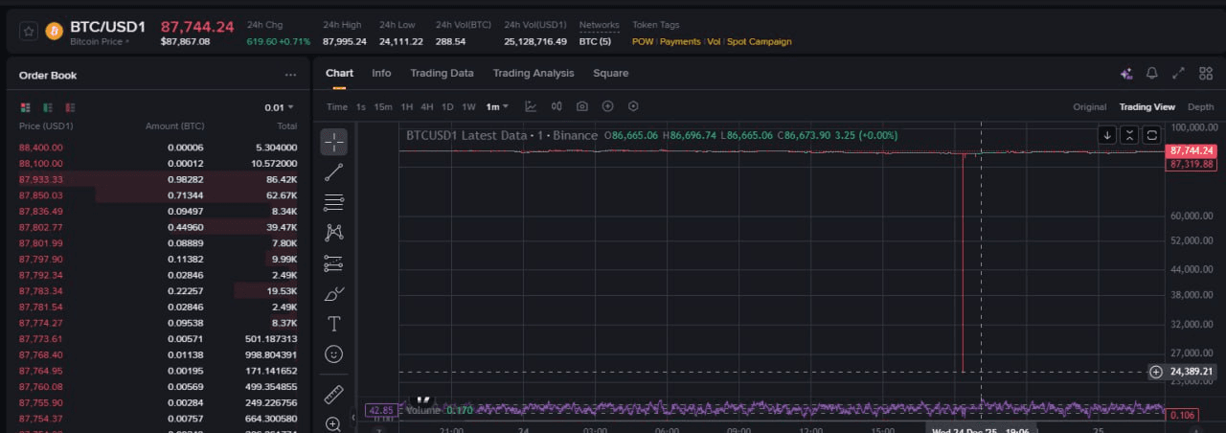Screen dimensions: 1226x433
Task: Expand the chart to fullscreen
Action: [1179, 74]
